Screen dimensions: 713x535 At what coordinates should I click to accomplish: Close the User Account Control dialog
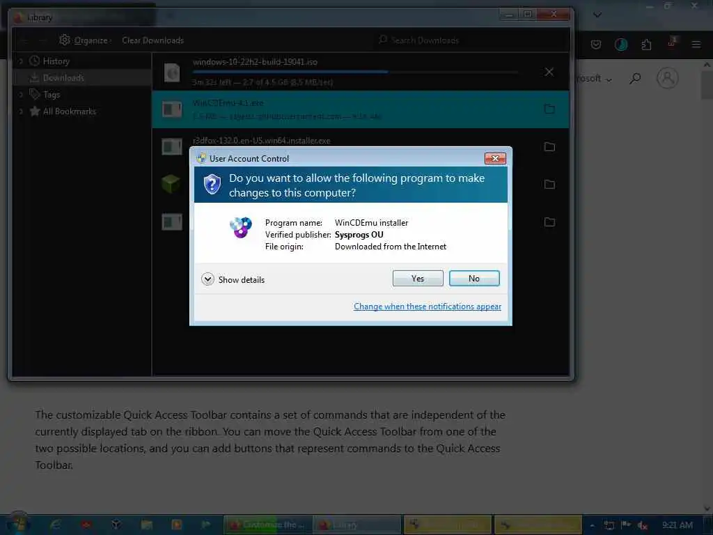tap(495, 158)
